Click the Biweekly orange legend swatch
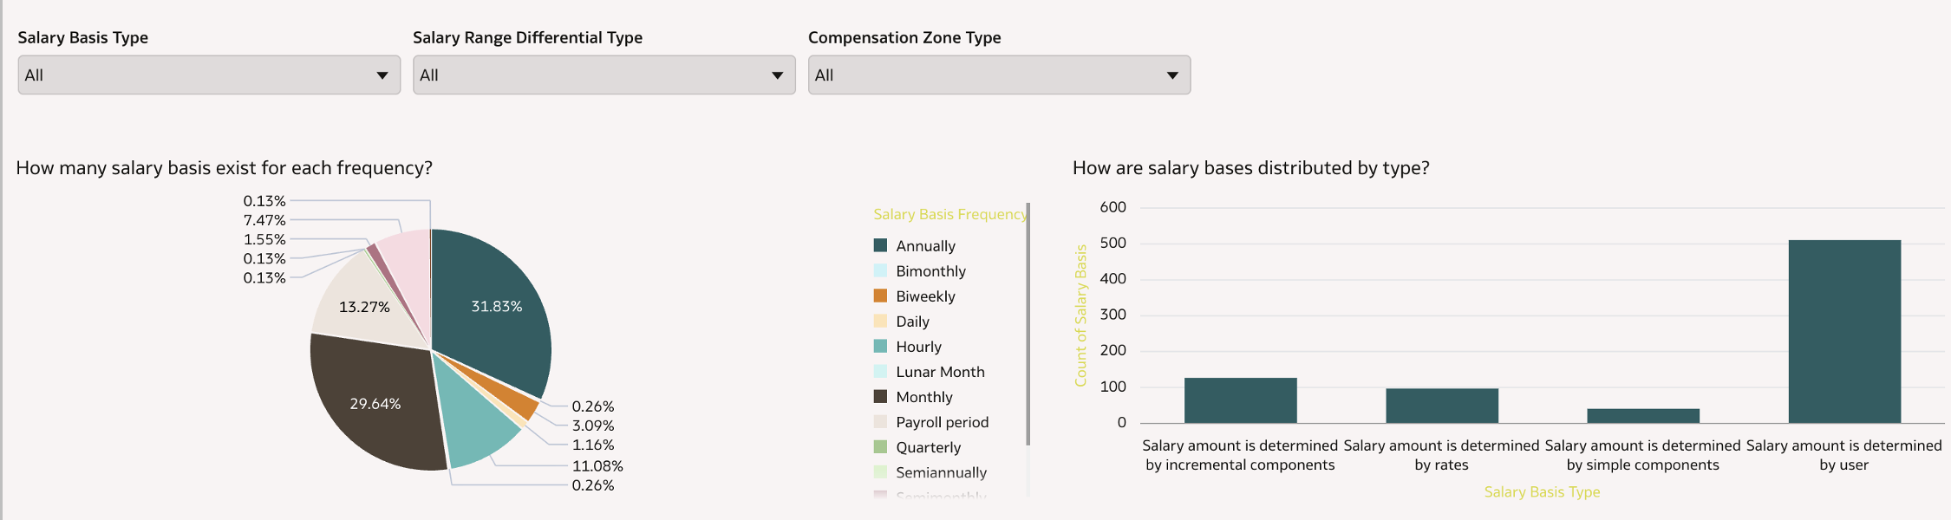 click(x=880, y=296)
